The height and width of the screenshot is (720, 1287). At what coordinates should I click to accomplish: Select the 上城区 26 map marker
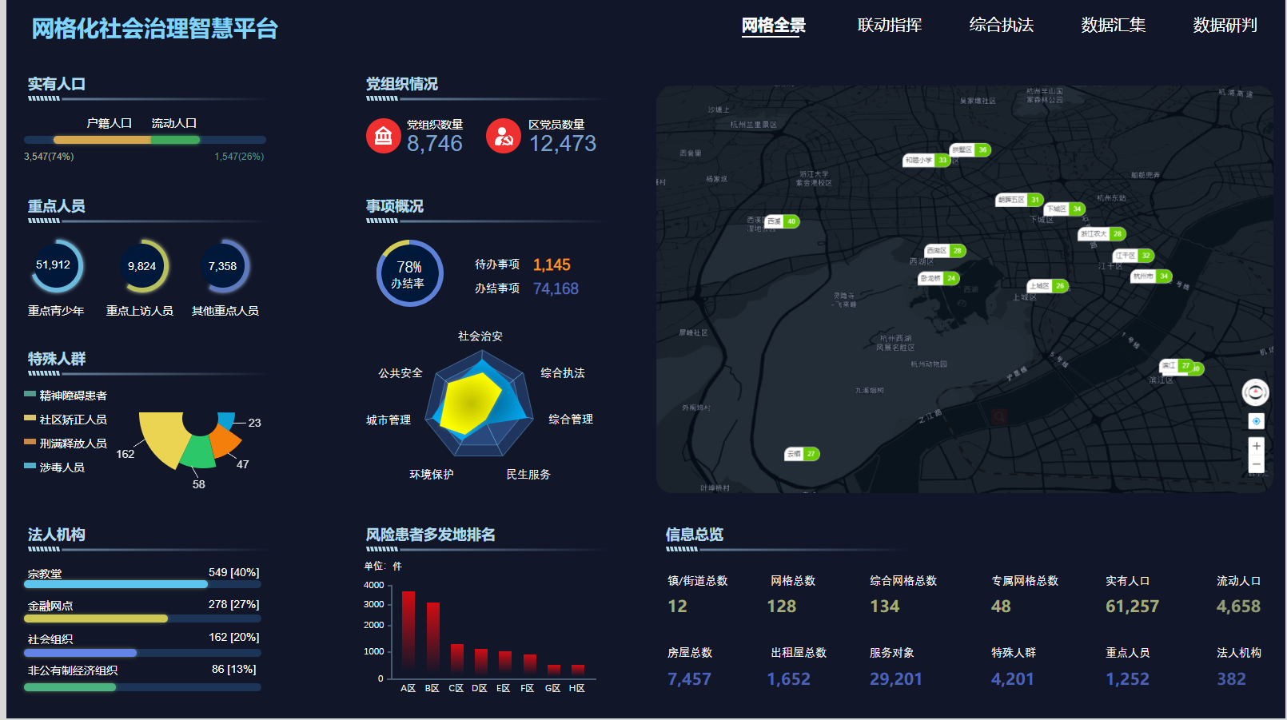click(1048, 285)
